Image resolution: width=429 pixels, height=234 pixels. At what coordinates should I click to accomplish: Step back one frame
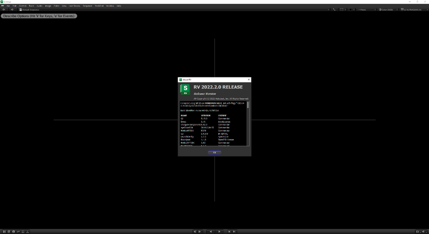click(195, 231)
